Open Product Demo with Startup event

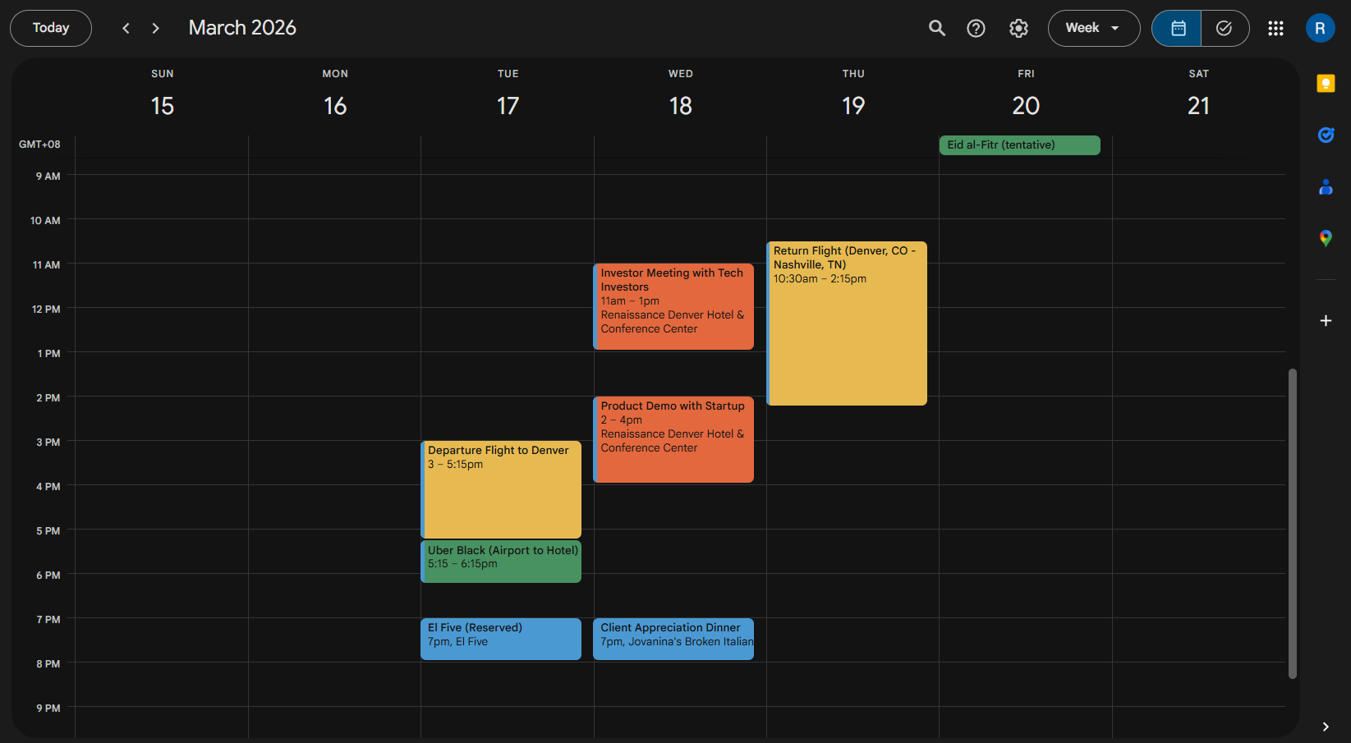673,439
